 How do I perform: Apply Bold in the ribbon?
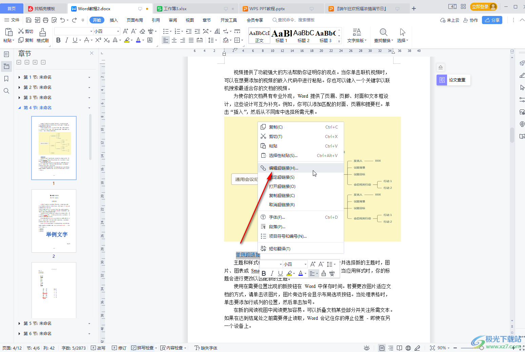point(58,40)
